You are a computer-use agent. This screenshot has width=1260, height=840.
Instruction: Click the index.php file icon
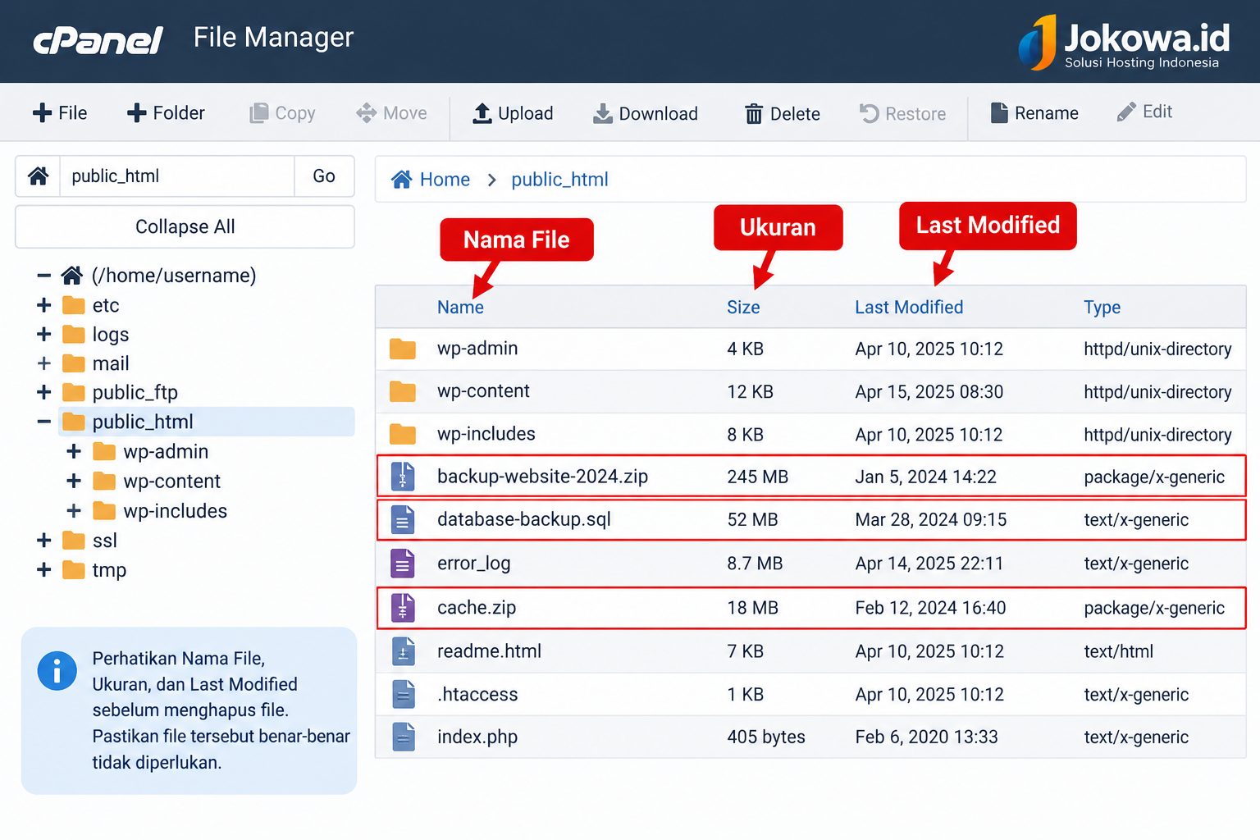pyautogui.click(x=403, y=737)
